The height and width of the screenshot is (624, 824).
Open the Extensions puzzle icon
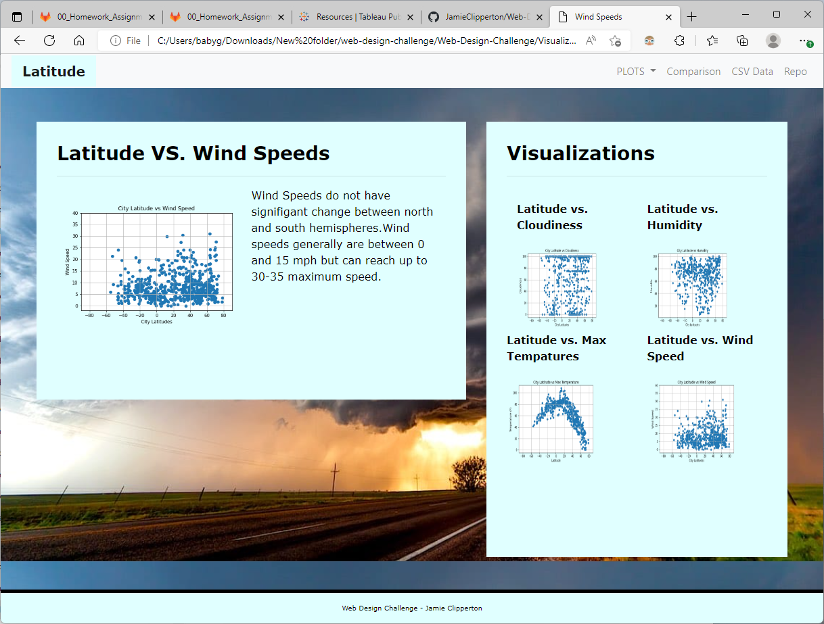[679, 41]
